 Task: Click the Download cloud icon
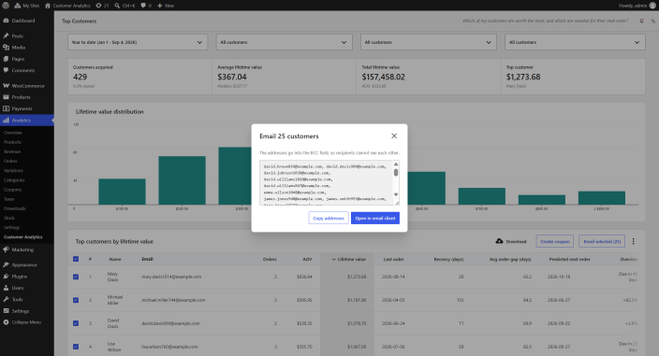click(499, 241)
